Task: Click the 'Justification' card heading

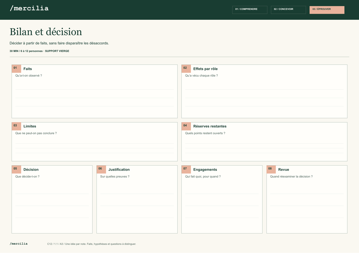Action: (119, 170)
